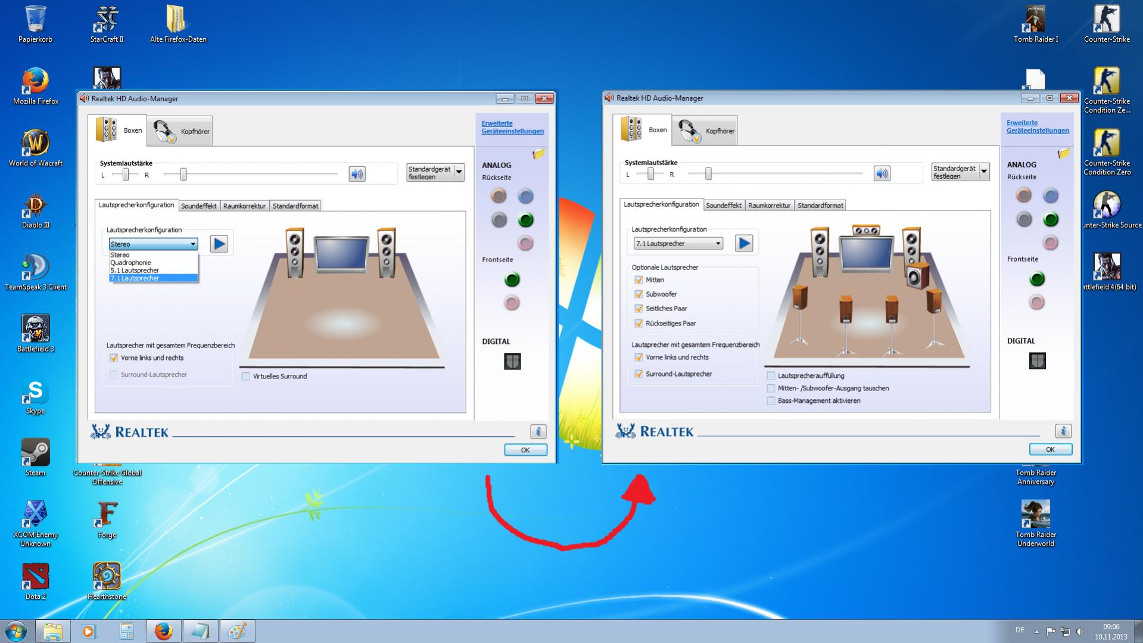Toggle 'Vorne links und rechts' in left window
Viewport: 1143px width, 643px height.
(x=114, y=358)
